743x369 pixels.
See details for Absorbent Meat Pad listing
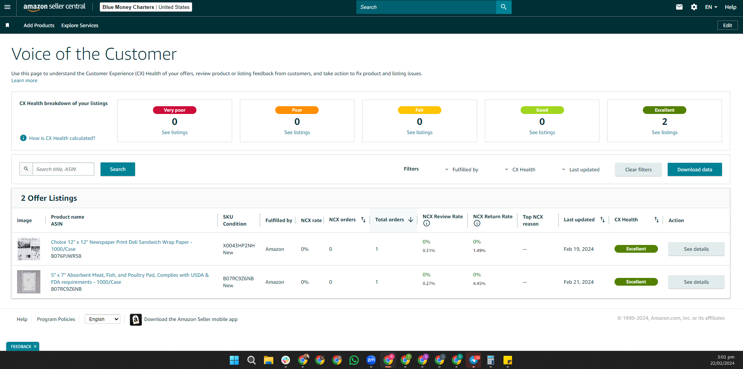click(696, 282)
